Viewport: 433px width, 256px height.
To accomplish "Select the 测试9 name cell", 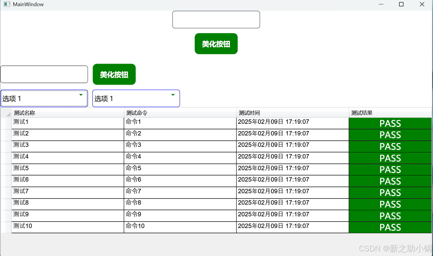I will point(68,216).
